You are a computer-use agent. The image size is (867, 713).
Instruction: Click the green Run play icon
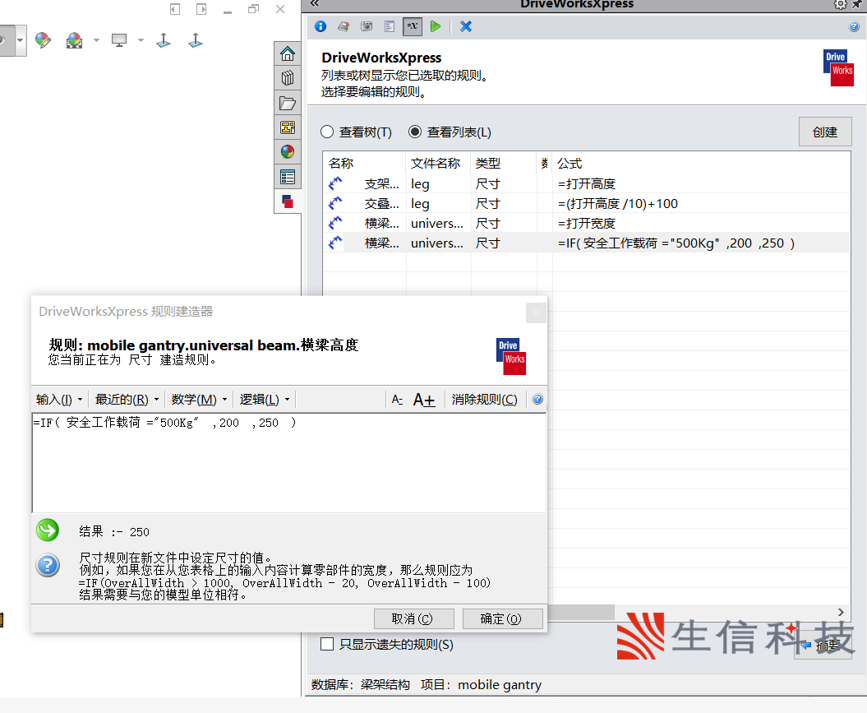[436, 26]
